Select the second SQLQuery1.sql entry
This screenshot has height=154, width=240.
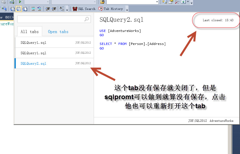[54, 53]
